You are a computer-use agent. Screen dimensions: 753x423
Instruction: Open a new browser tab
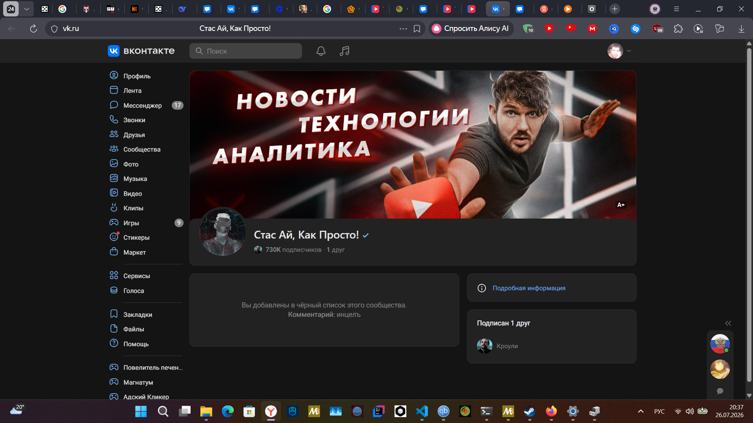click(x=615, y=9)
